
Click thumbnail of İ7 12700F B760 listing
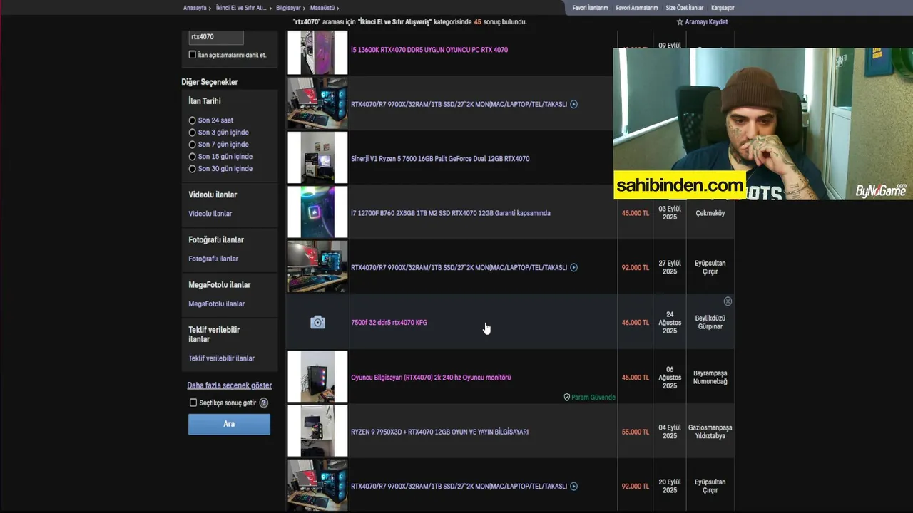317,212
